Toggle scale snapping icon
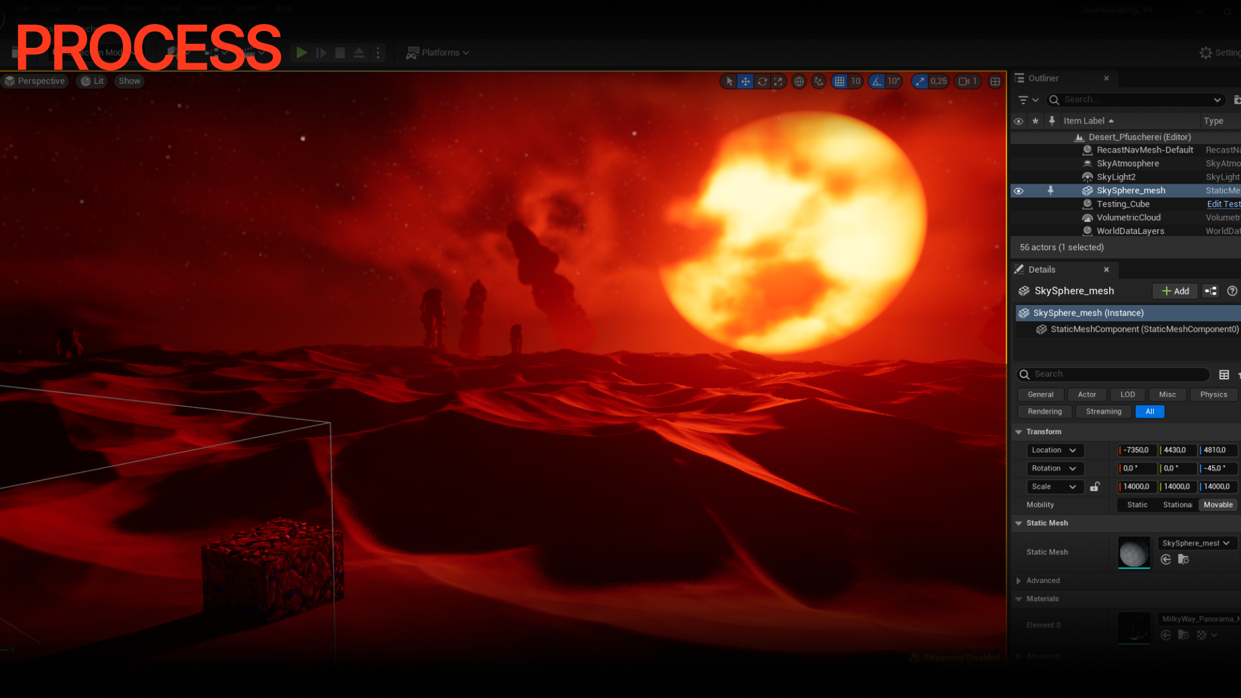 (x=919, y=81)
